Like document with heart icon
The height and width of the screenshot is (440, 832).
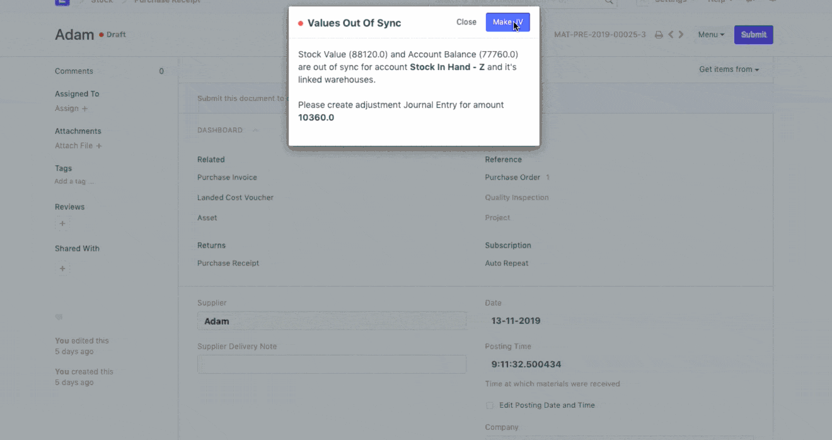tap(59, 317)
